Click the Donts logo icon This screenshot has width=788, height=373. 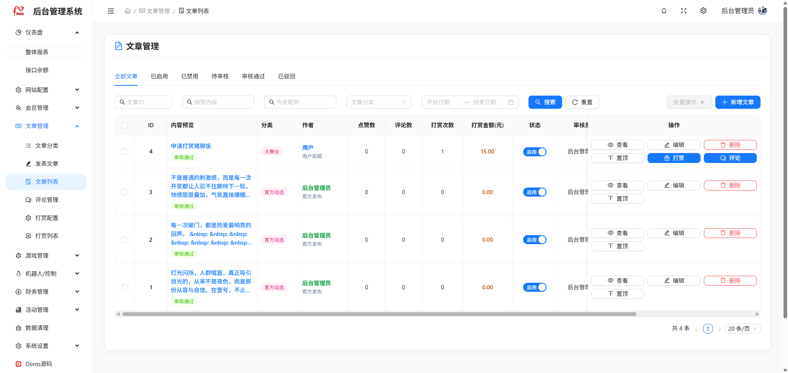coord(19,11)
